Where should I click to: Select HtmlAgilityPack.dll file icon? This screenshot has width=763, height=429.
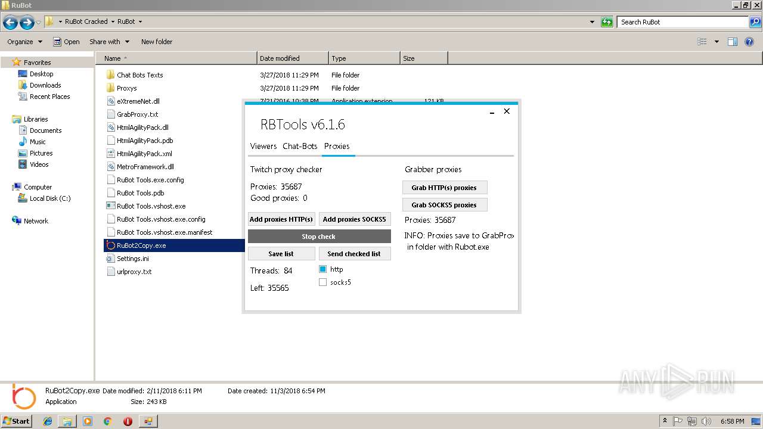click(x=110, y=128)
